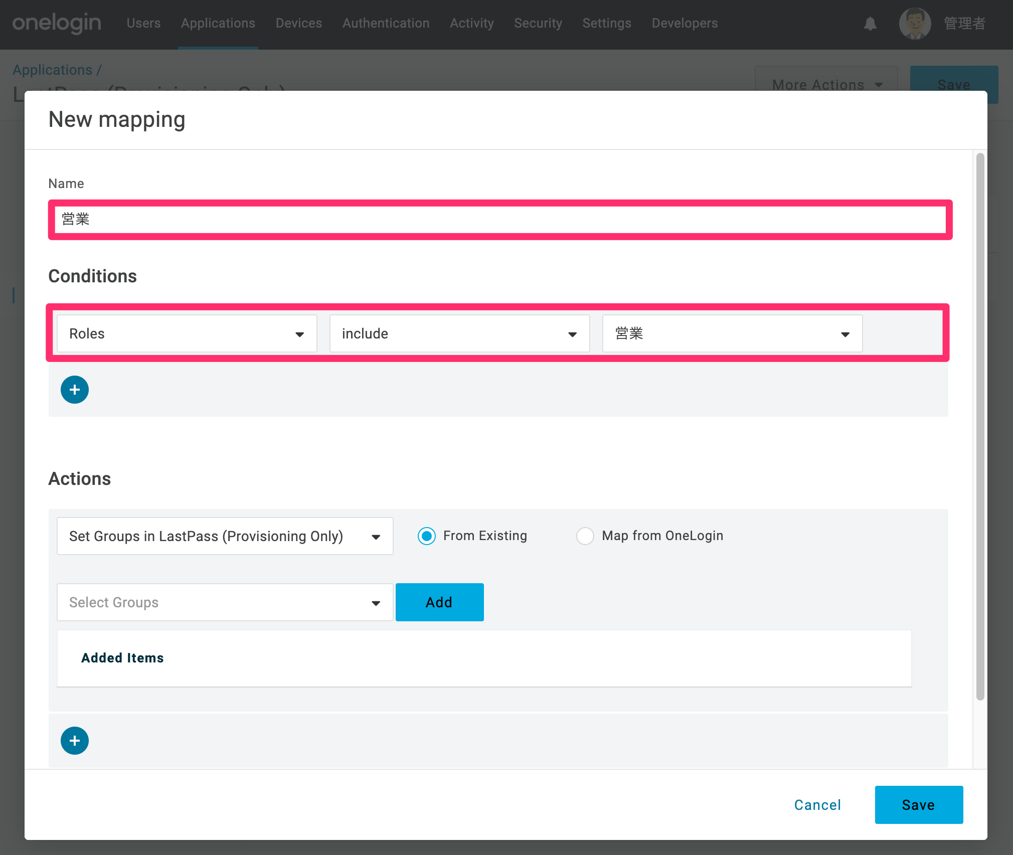This screenshot has height=855, width=1013.
Task: Click the mapping Name input field
Action: click(500, 220)
